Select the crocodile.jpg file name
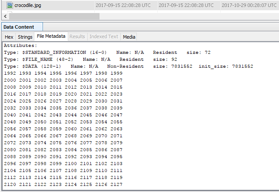 point(28,5)
